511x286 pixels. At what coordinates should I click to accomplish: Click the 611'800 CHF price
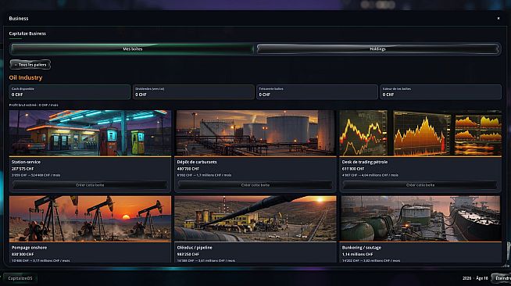[x=353, y=169]
